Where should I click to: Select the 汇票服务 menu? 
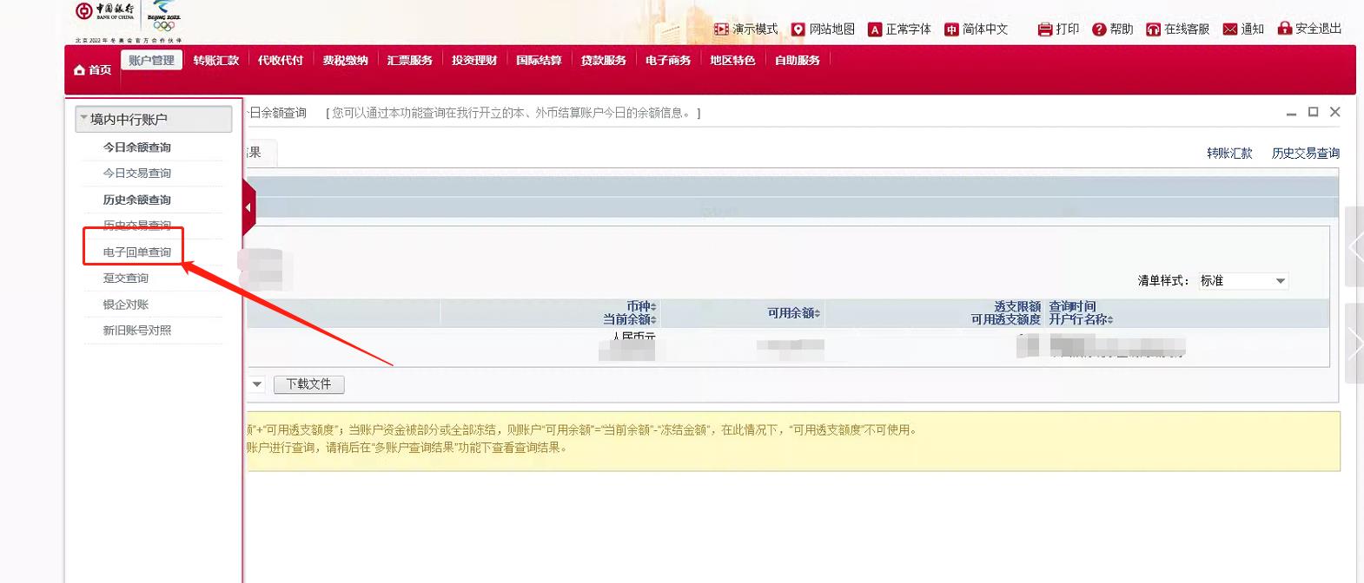pyautogui.click(x=409, y=61)
